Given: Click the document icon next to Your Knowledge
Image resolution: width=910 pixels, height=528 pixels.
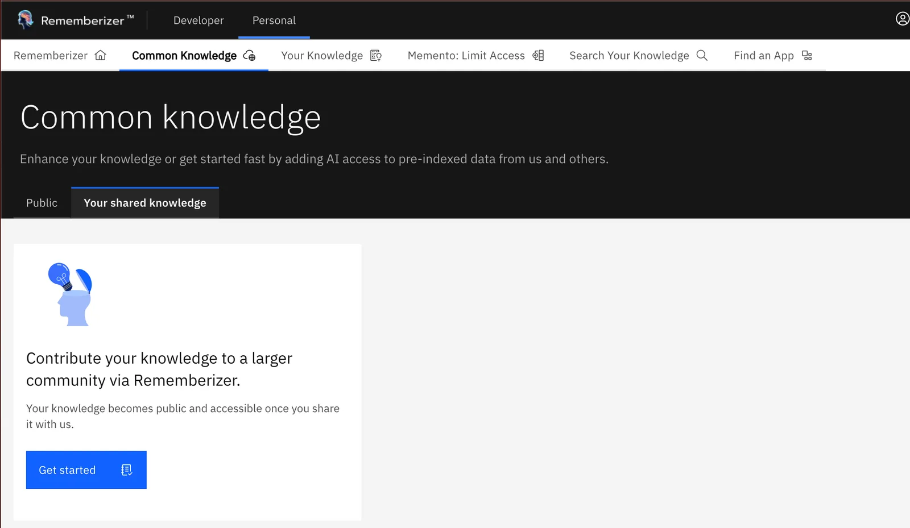Looking at the screenshot, I should [x=376, y=55].
